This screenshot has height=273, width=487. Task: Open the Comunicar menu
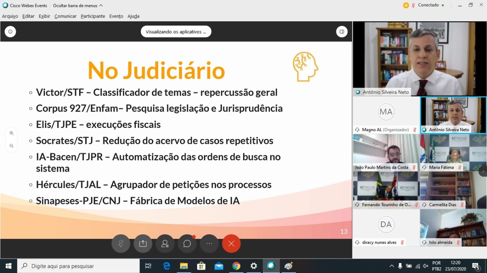coord(65,16)
